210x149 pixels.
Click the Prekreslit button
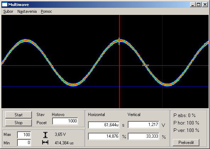pyautogui.click(x=186, y=142)
